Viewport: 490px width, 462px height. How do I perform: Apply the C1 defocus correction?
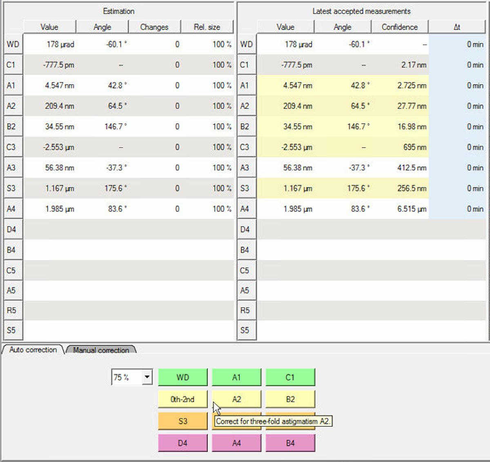point(290,377)
